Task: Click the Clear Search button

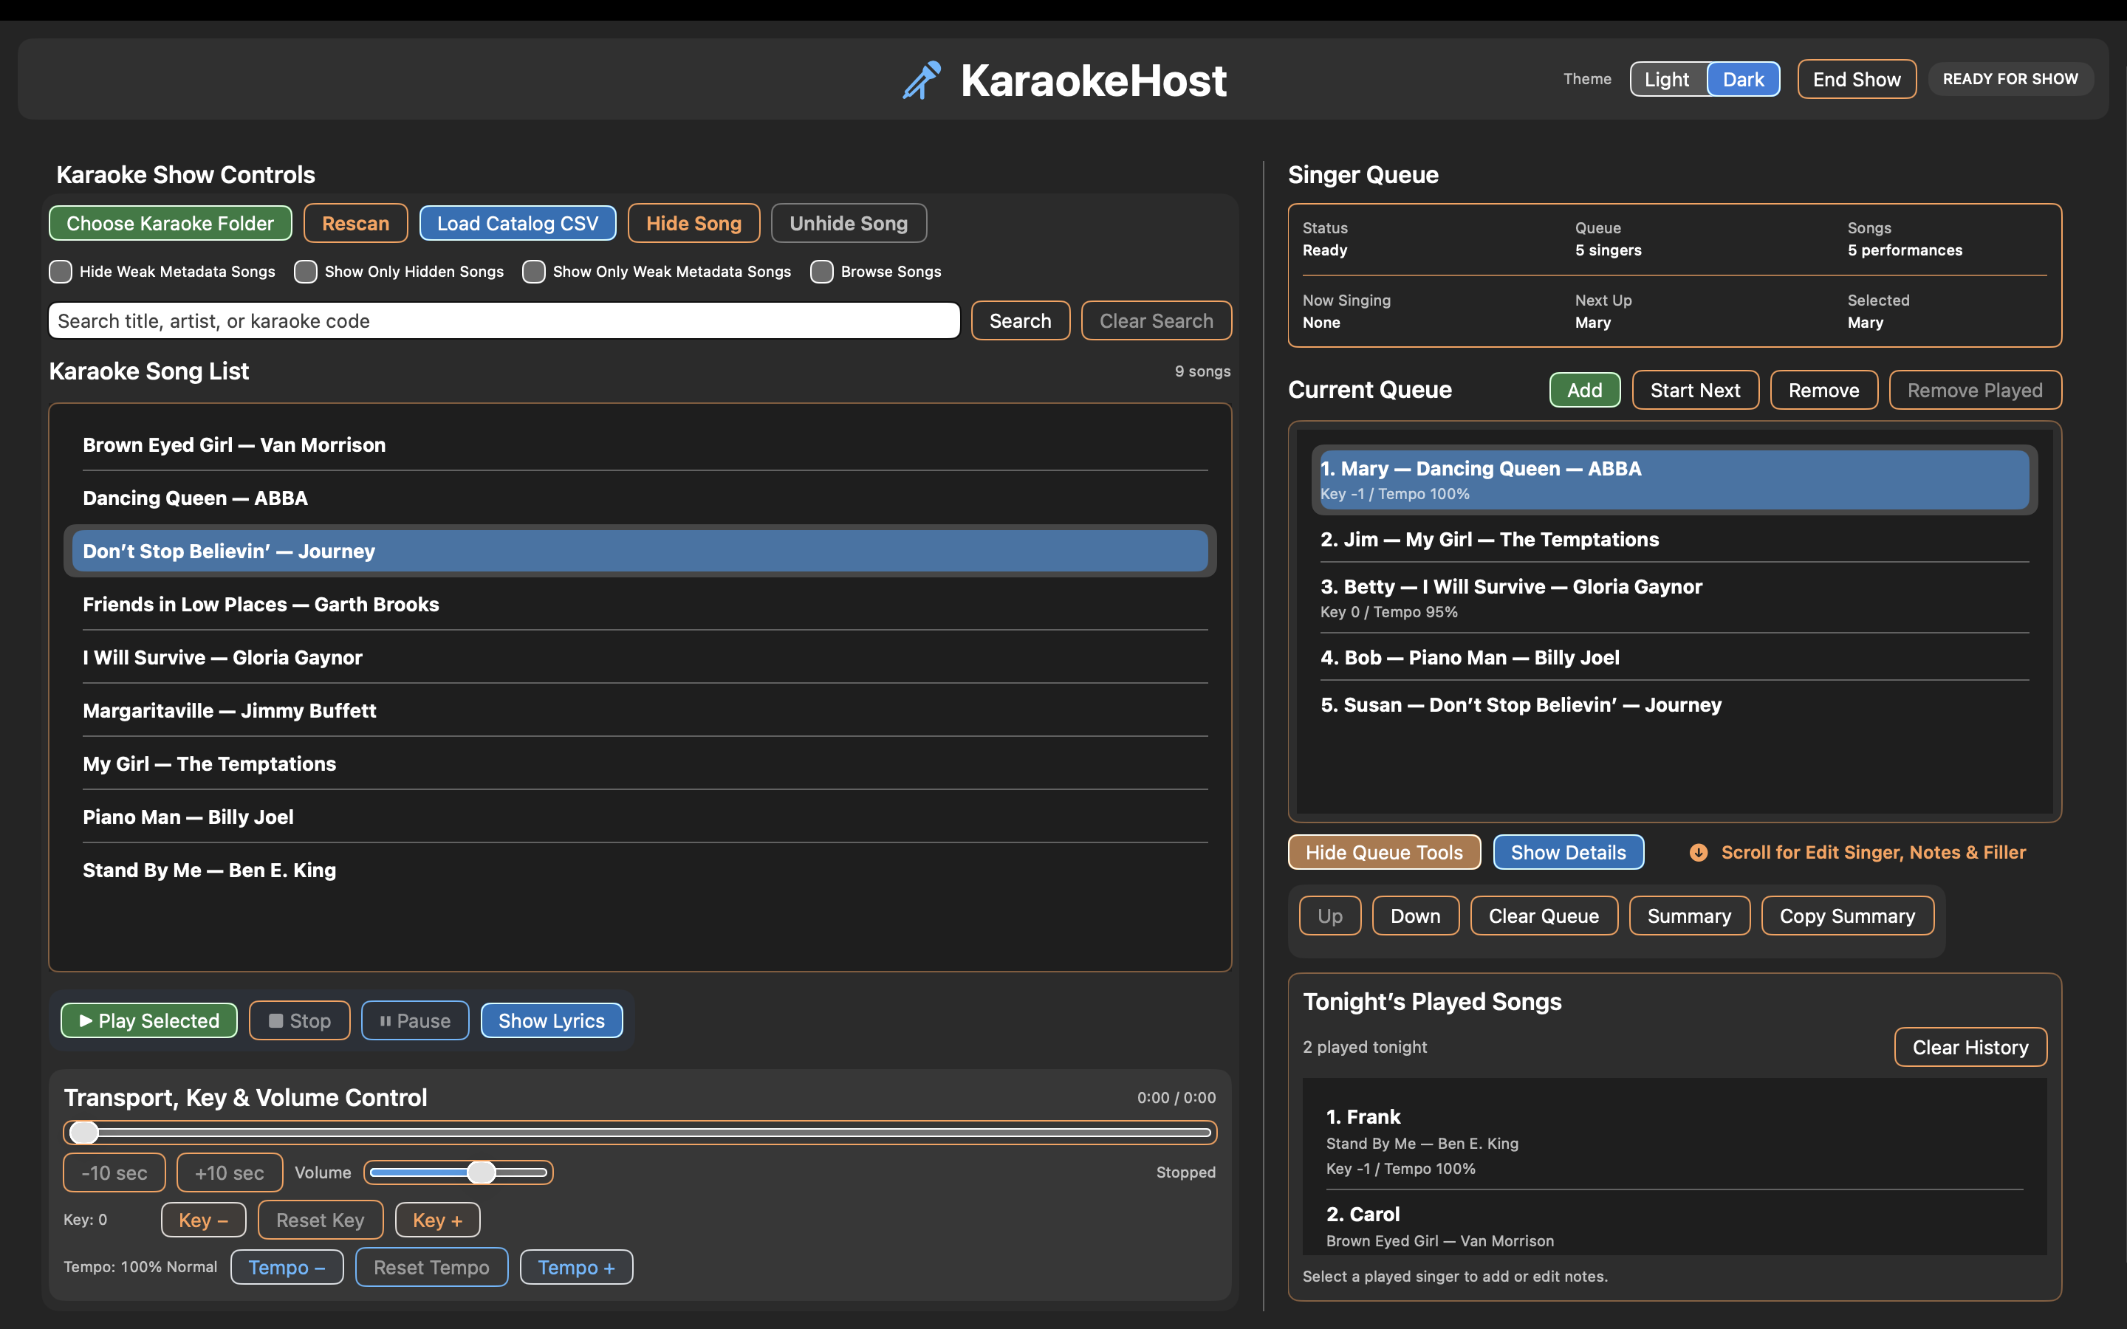Action: tap(1157, 321)
